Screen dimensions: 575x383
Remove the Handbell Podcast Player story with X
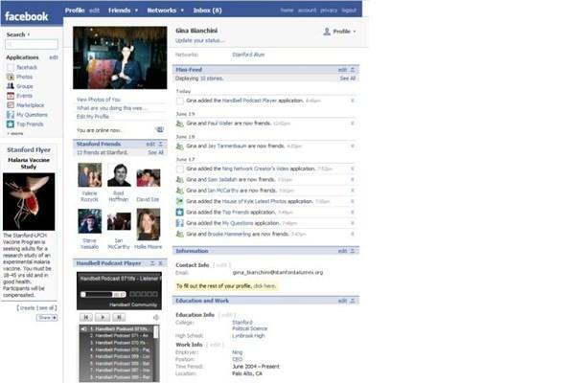click(353, 101)
